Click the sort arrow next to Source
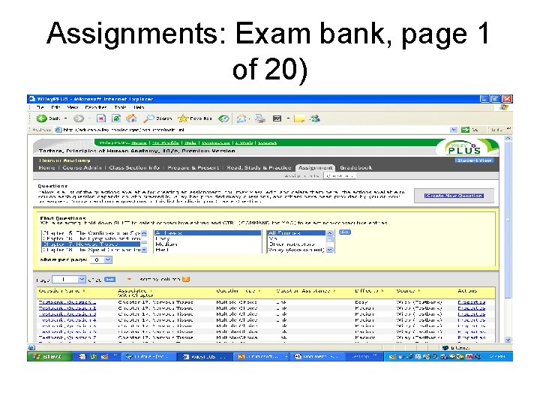540x405 pixels. 418,291
